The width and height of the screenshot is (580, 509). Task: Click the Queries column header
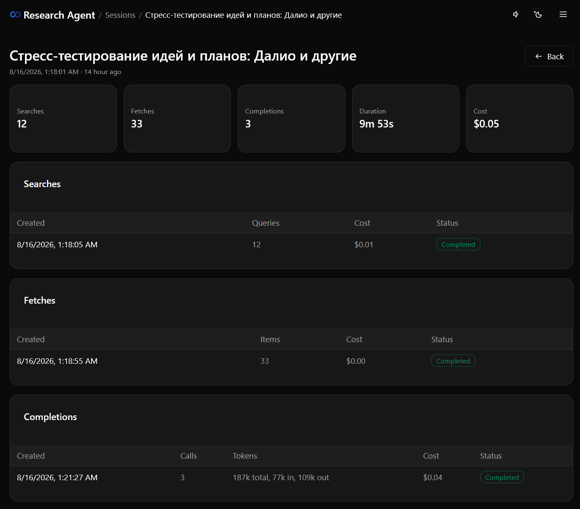(x=266, y=223)
